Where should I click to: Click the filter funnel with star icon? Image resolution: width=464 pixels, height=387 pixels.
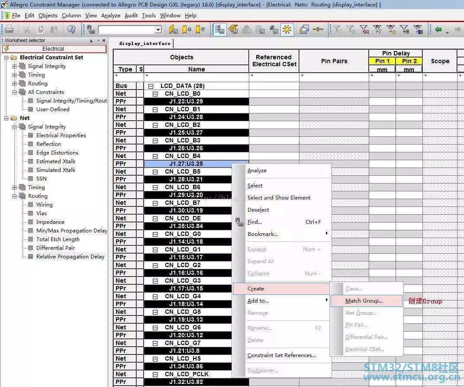391,29
